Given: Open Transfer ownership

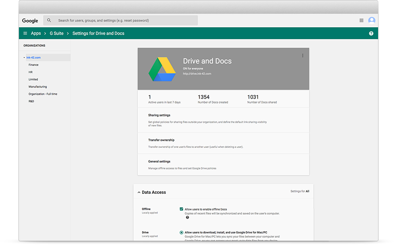Looking at the screenshot, I should (223, 143).
